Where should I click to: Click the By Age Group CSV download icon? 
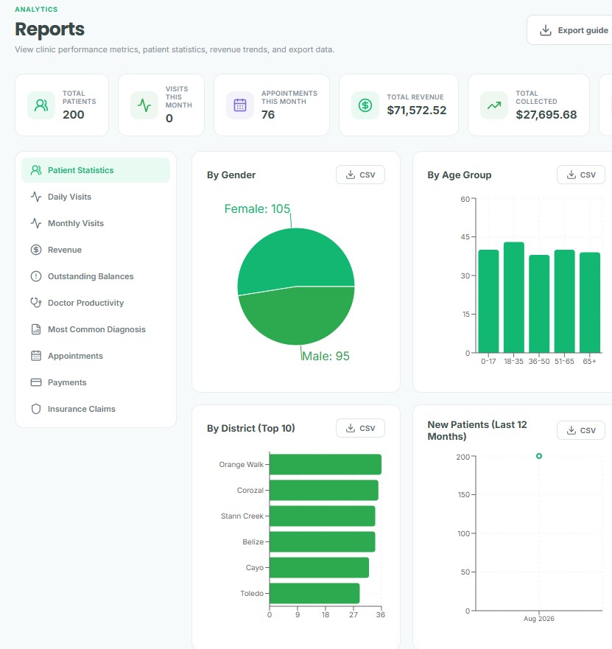571,175
